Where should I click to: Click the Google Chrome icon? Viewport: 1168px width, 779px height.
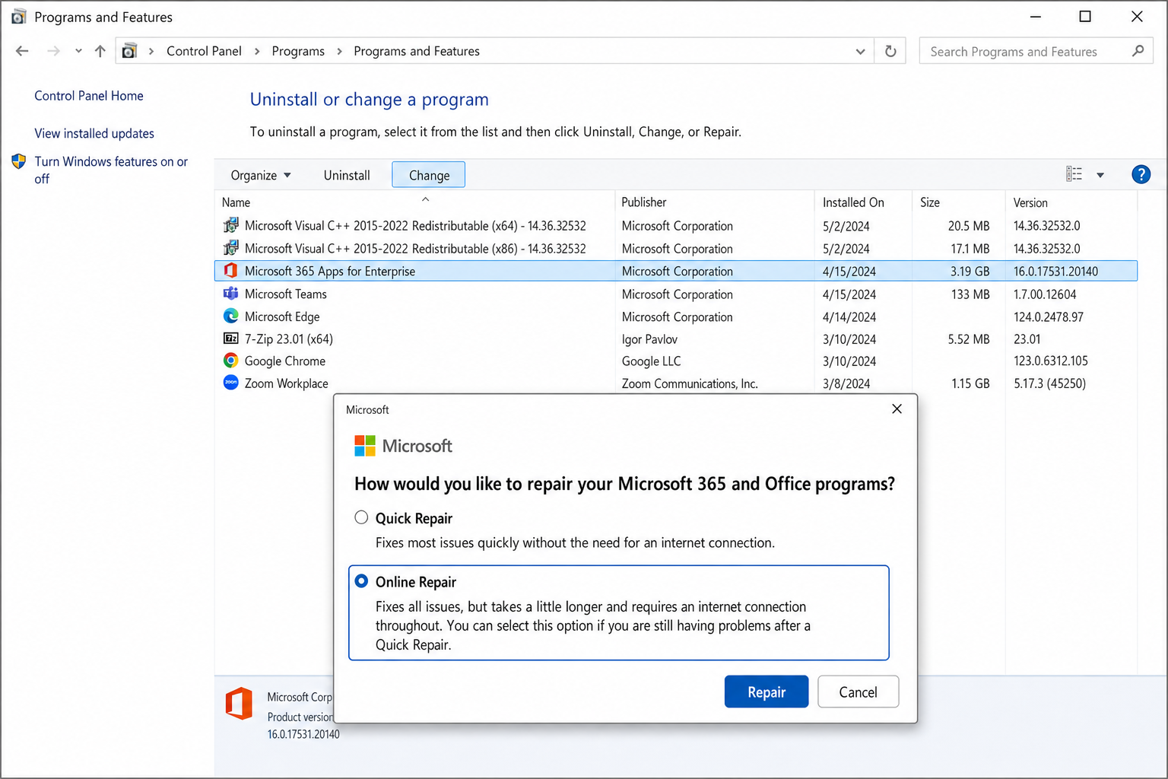[x=231, y=361]
